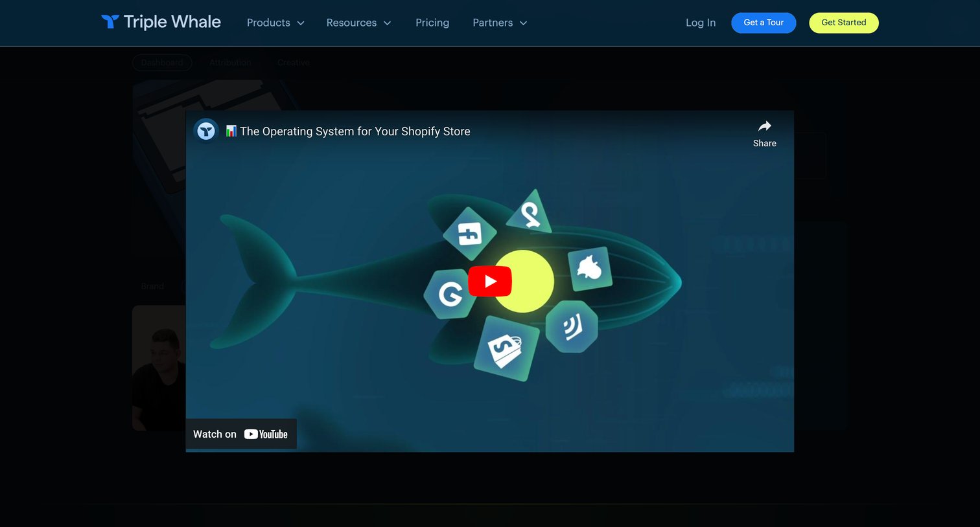980x527 pixels.
Task: Go to the Pricing page
Action: (x=432, y=23)
